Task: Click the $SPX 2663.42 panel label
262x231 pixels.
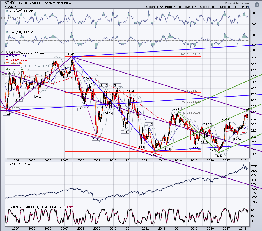Action: pos(21,164)
